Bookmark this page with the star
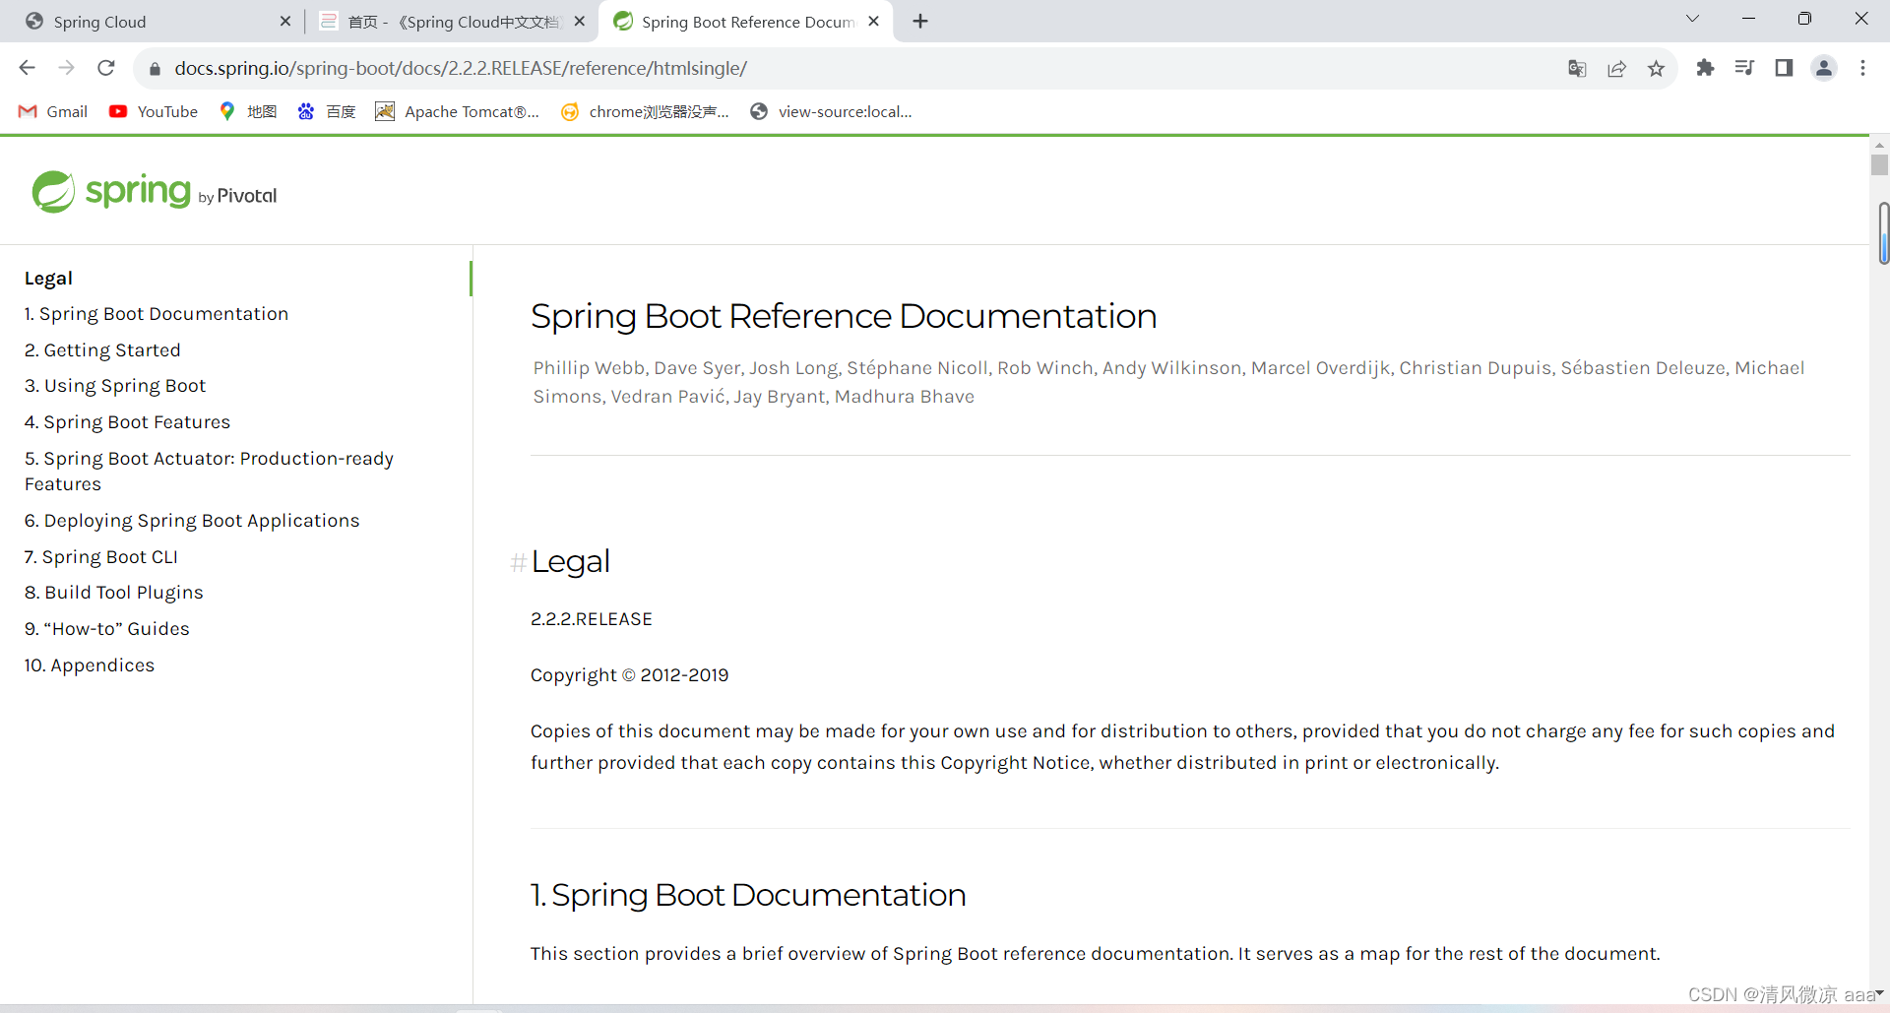The image size is (1890, 1013). coord(1656,68)
